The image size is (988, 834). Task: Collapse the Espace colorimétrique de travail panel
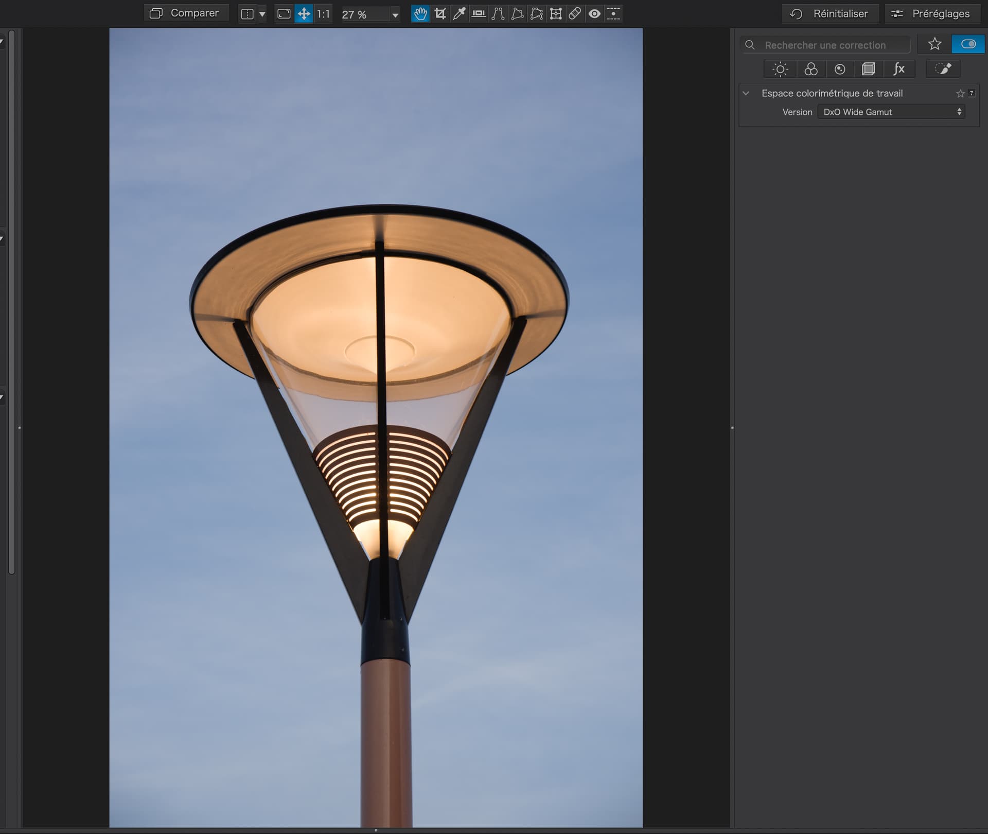[746, 93]
